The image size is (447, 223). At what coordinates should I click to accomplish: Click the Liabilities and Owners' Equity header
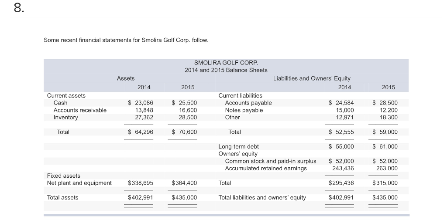tap(312, 78)
